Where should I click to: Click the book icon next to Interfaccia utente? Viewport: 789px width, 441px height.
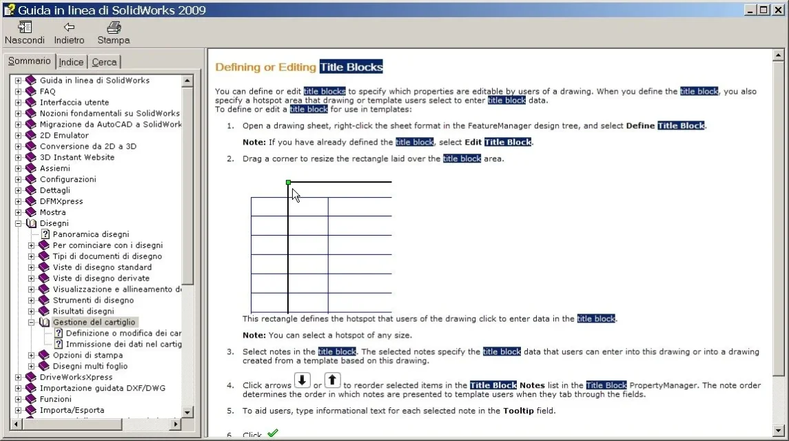[31, 102]
